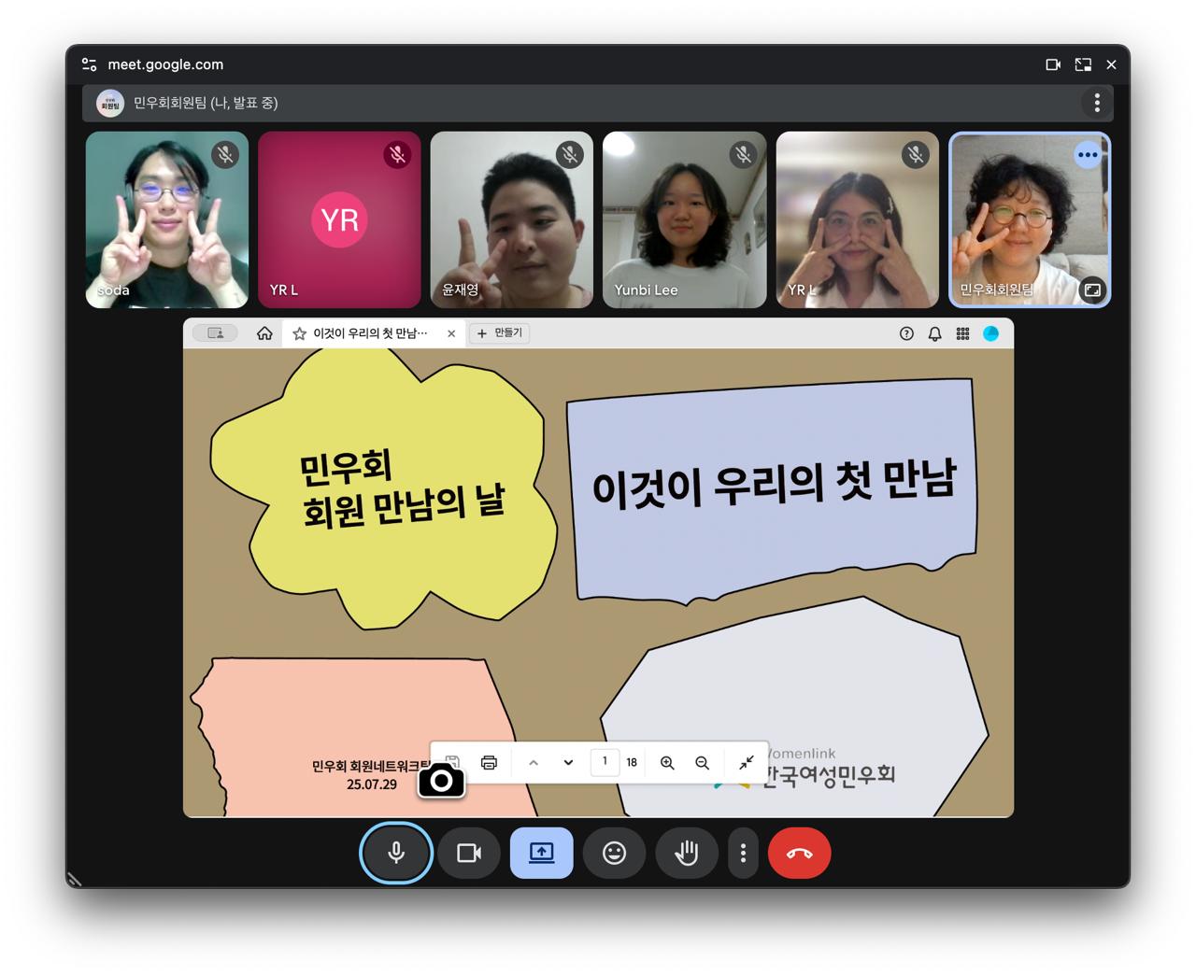The width and height of the screenshot is (1196, 975).
Task: Toggle the microphone button in call controls
Action: tap(396, 853)
